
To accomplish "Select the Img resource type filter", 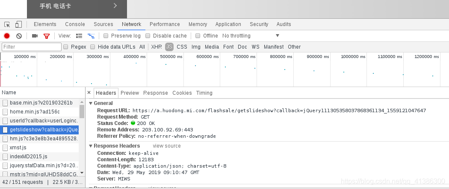I will click(196, 47).
